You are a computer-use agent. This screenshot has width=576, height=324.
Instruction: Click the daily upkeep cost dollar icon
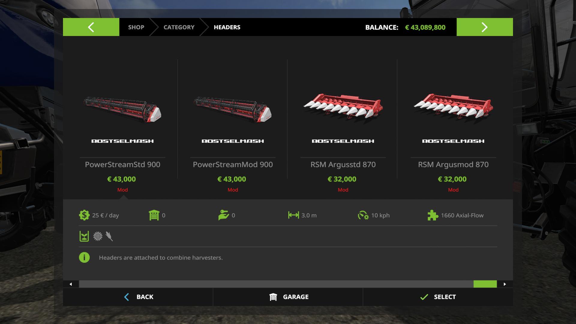pyautogui.click(x=84, y=215)
